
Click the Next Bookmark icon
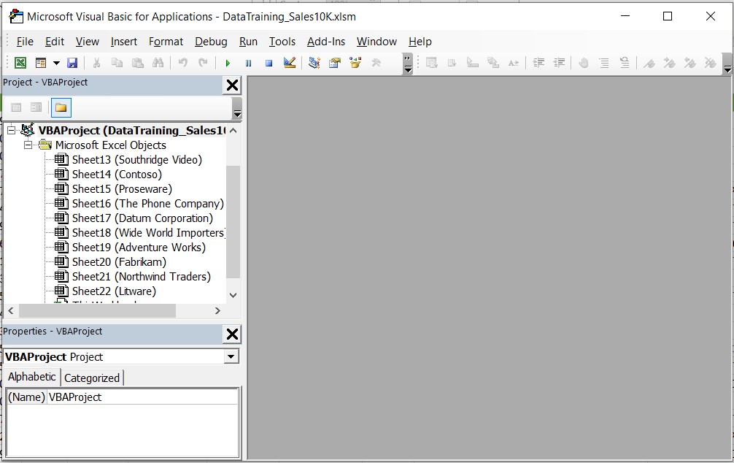coord(669,63)
